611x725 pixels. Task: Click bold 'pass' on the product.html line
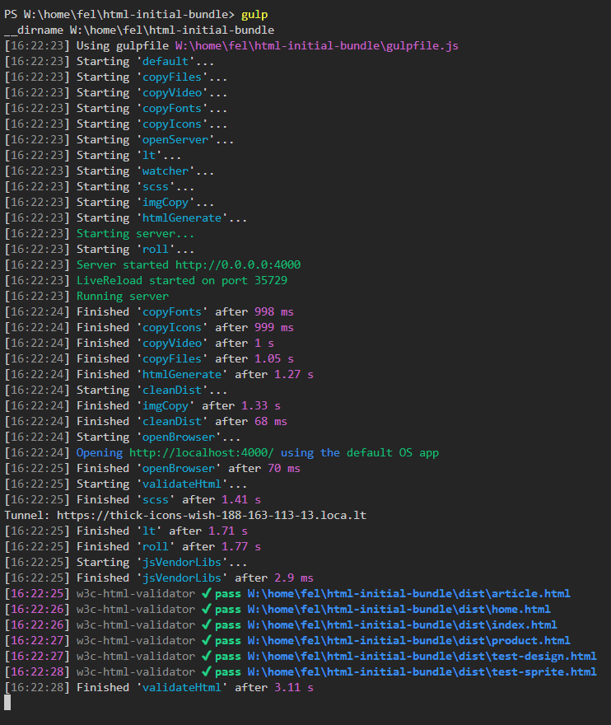pyautogui.click(x=228, y=641)
